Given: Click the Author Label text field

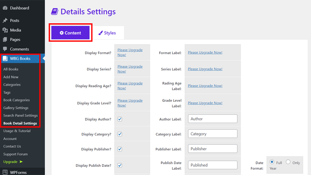Looking at the screenshot, I should pyautogui.click(x=213, y=119).
